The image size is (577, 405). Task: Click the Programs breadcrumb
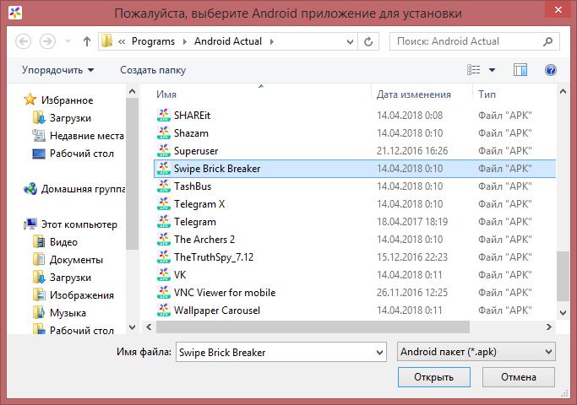(153, 41)
